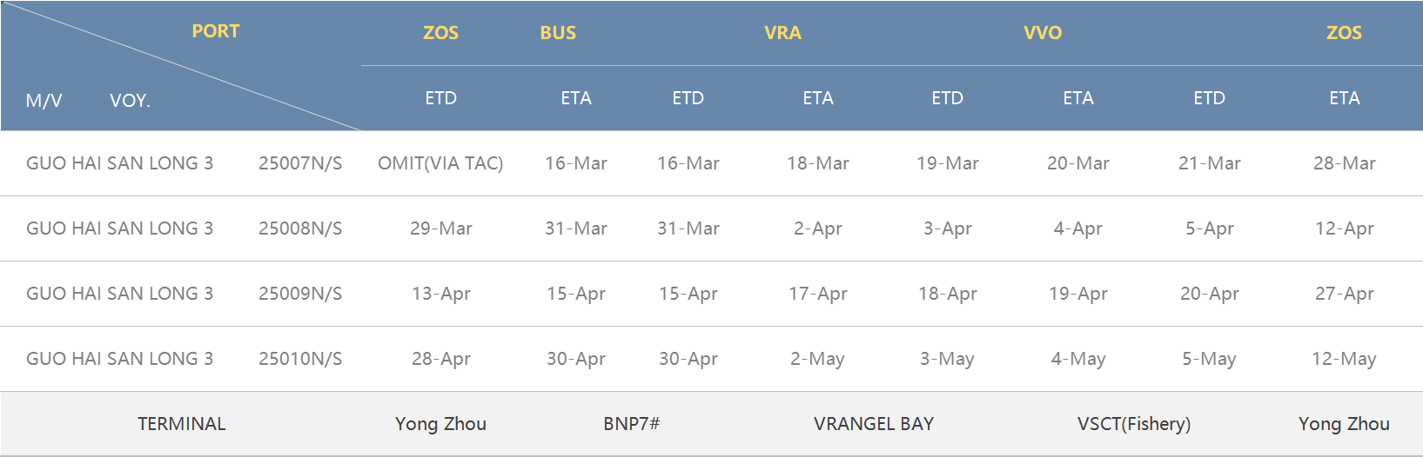The image size is (1423, 457).
Task: Click the OMIT(VIA TAC) cell
Action: point(440,163)
